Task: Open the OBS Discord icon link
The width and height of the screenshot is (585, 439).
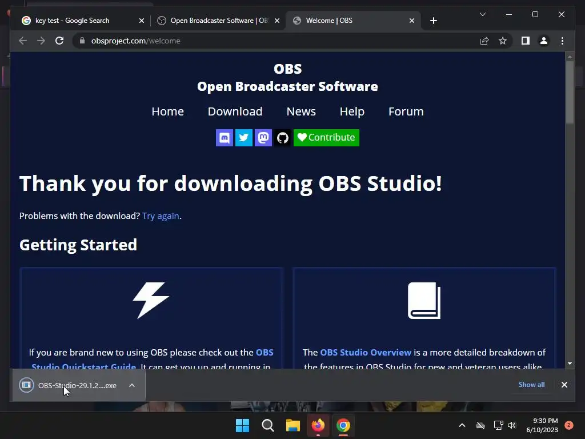Action: pos(224,138)
